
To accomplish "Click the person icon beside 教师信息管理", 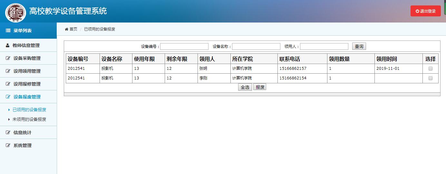I will click(8, 45).
